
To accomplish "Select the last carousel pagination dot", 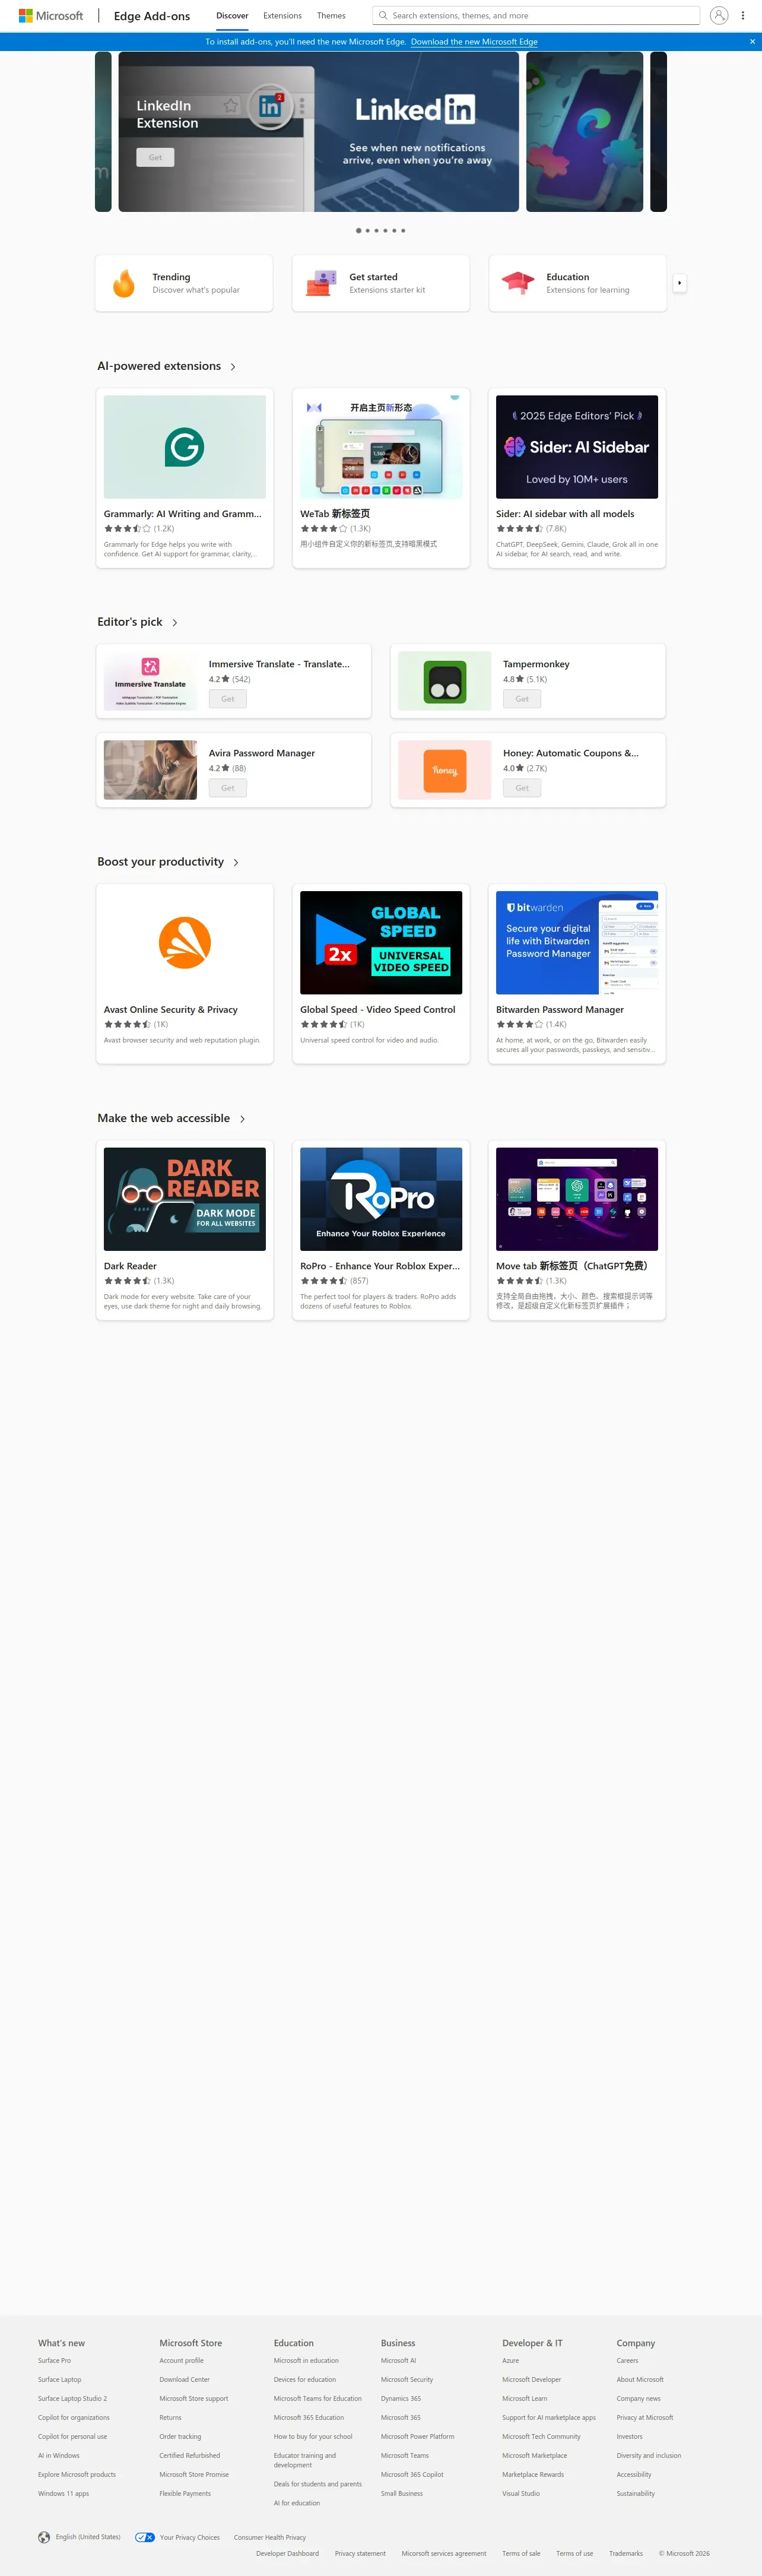I will pyautogui.click(x=403, y=230).
